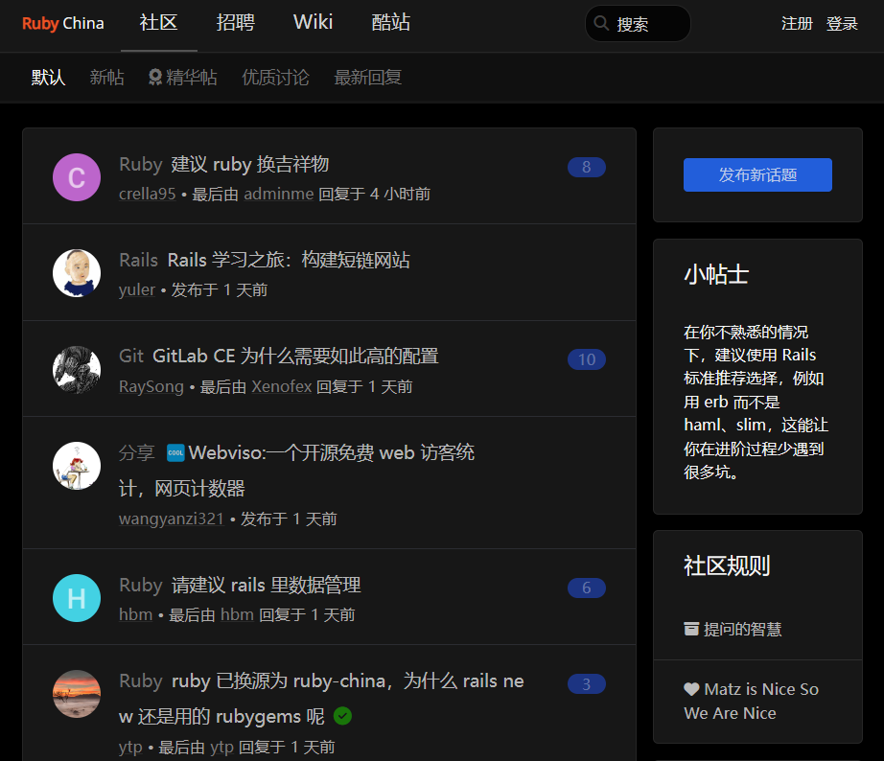Viewport: 884px width, 761px height.
Task: Select the 优质讨论 tab
Action: tap(276, 78)
